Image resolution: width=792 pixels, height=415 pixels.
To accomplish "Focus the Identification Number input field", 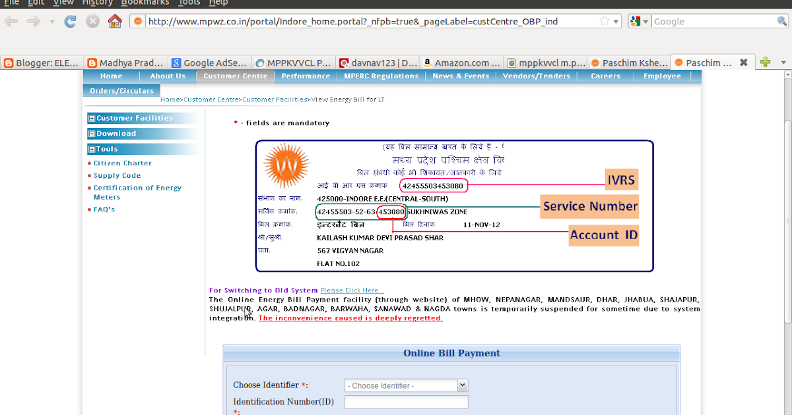I will click(x=406, y=401).
